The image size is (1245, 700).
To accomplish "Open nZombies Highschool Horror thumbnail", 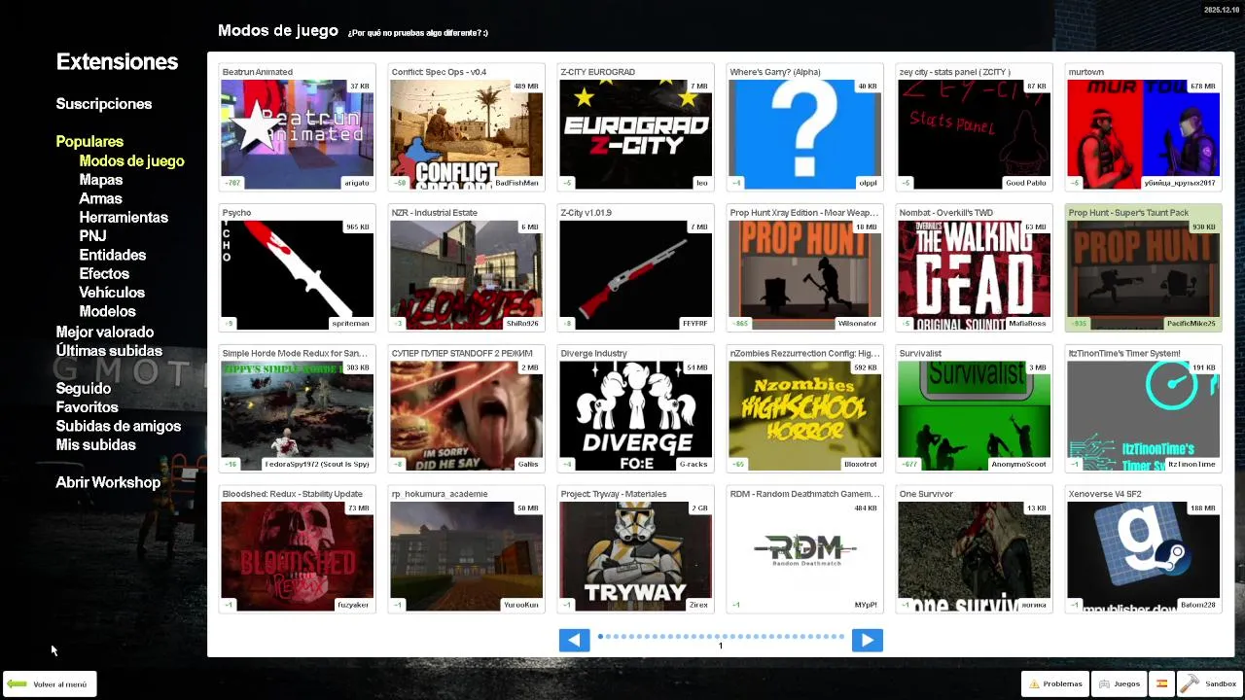I will coord(804,416).
